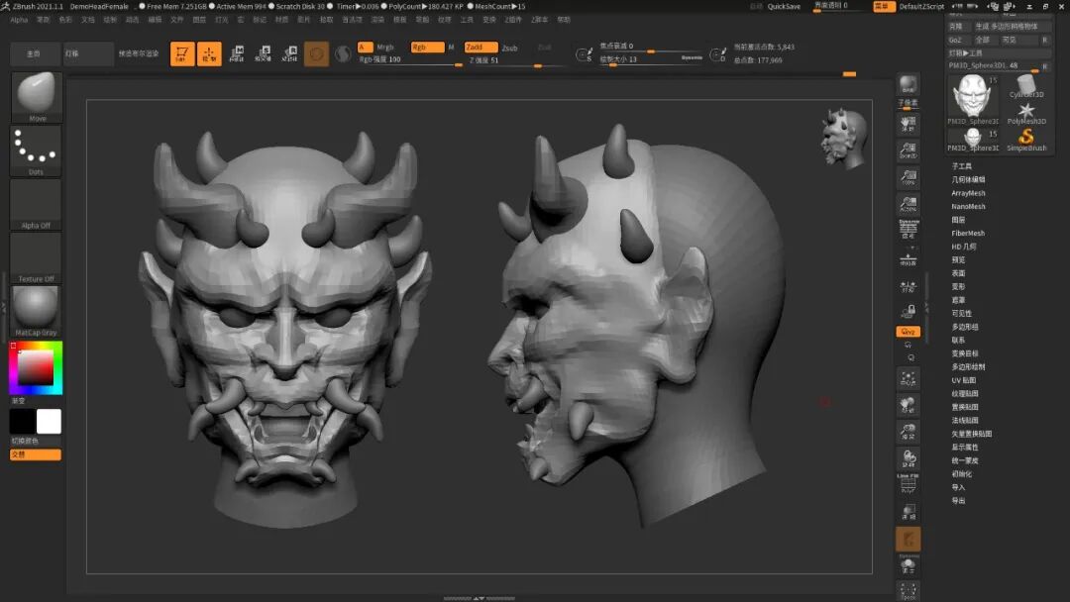1070x602 pixels.
Task: Activate the Draw mode button
Action: (209, 54)
